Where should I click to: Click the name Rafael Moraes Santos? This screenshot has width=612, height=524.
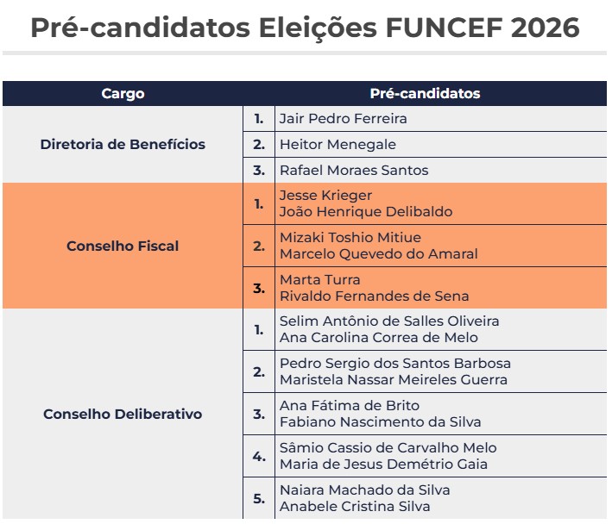click(x=354, y=170)
